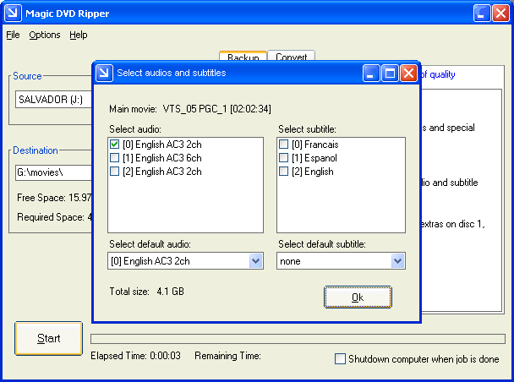
Task: Click the Remaining Time label
Action: pyautogui.click(x=227, y=356)
